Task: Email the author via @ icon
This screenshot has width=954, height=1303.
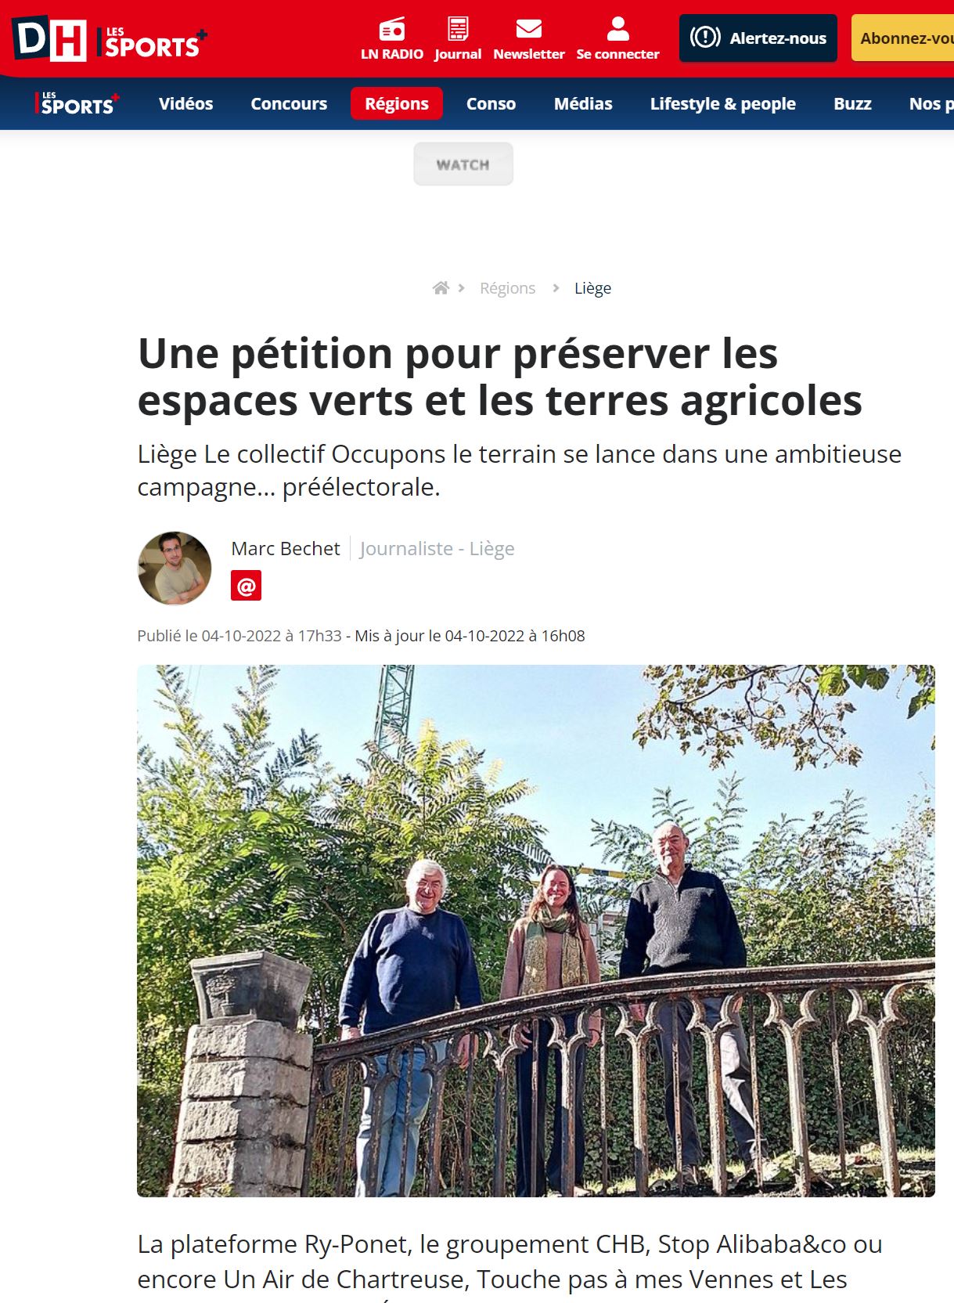Action: (246, 586)
